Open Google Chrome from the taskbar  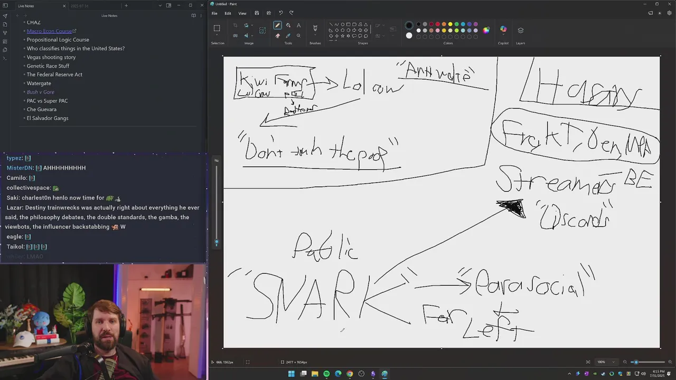(x=350, y=374)
